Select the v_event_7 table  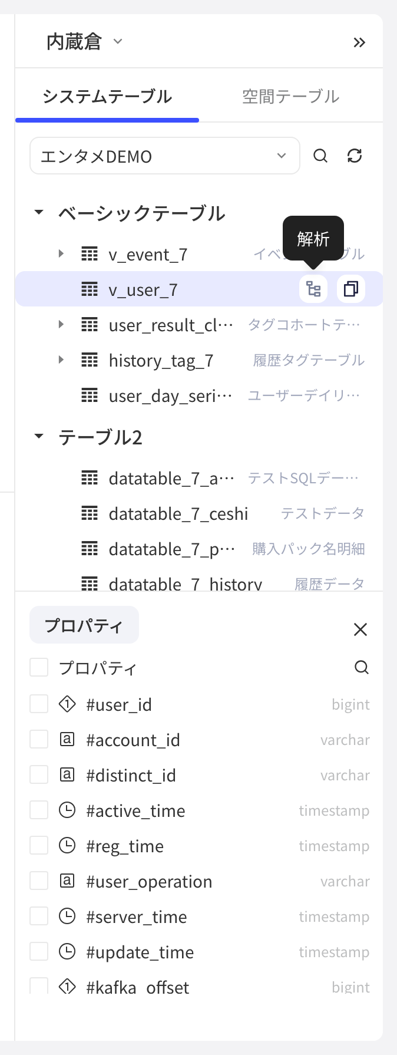pyautogui.click(x=148, y=255)
